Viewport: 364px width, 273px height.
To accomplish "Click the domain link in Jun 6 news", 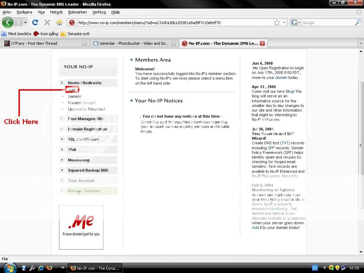I will coord(281,77).
